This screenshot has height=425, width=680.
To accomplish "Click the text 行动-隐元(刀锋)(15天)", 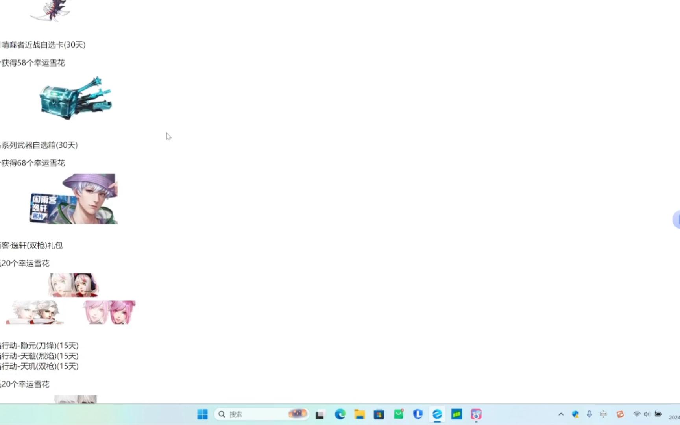I will 41,346.
